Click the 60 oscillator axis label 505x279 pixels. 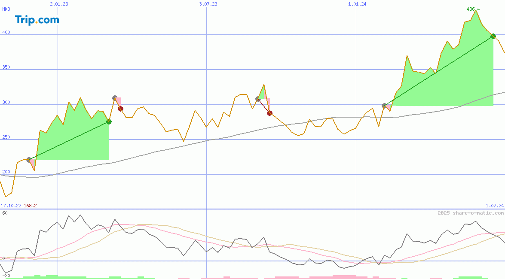click(x=4, y=213)
